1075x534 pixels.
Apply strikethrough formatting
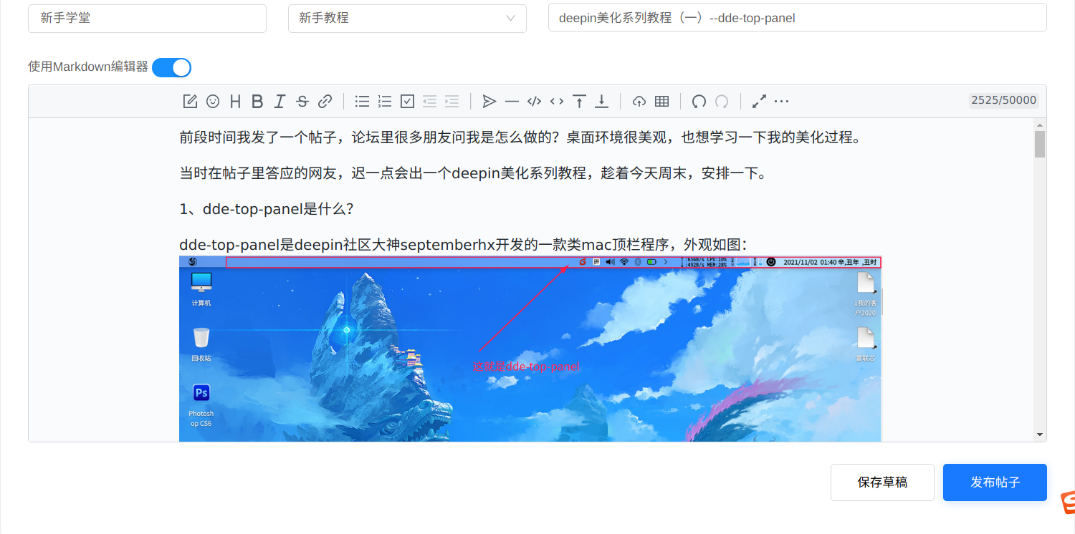point(302,102)
